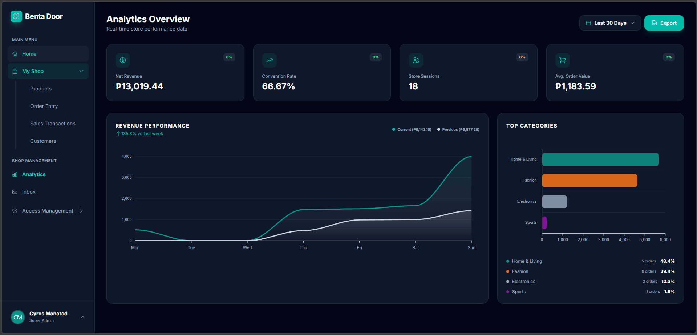Go to Sales Transactions
This screenshot has height=335, width=697.
pos(53,124)
